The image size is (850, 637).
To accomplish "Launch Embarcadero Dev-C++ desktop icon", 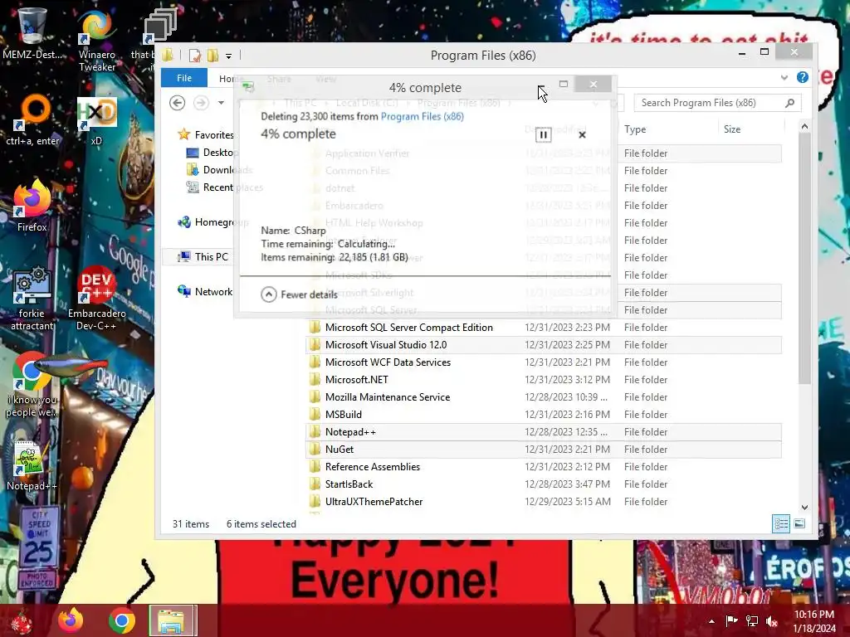I will pyautogui.click(x=96, y=299).
